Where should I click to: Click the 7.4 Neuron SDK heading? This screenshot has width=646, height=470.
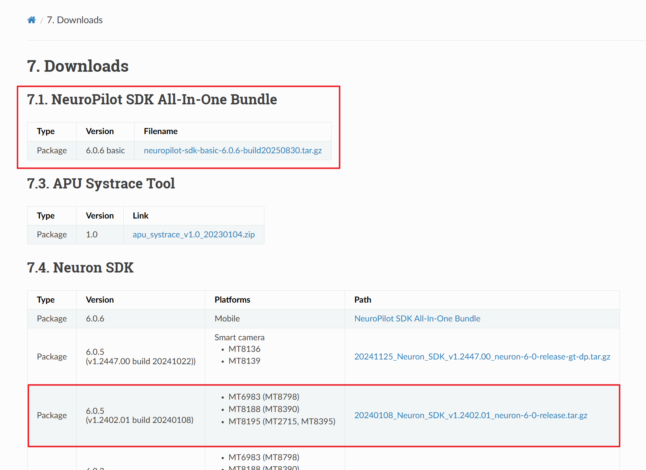click(x=80, y=268)
